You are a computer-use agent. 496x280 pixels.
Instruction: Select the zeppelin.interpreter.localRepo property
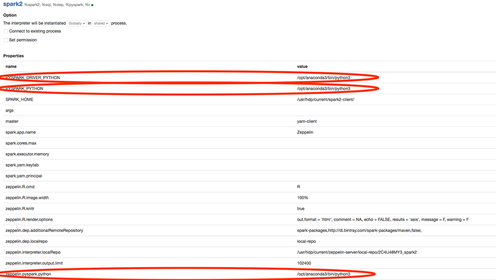click(33, 252)
